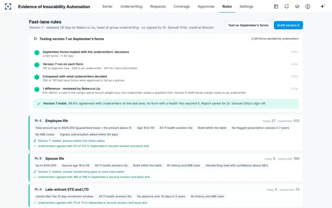Click No MIB codes chip
The width and height of the screenshot is (332, 208).
[45, 135]
